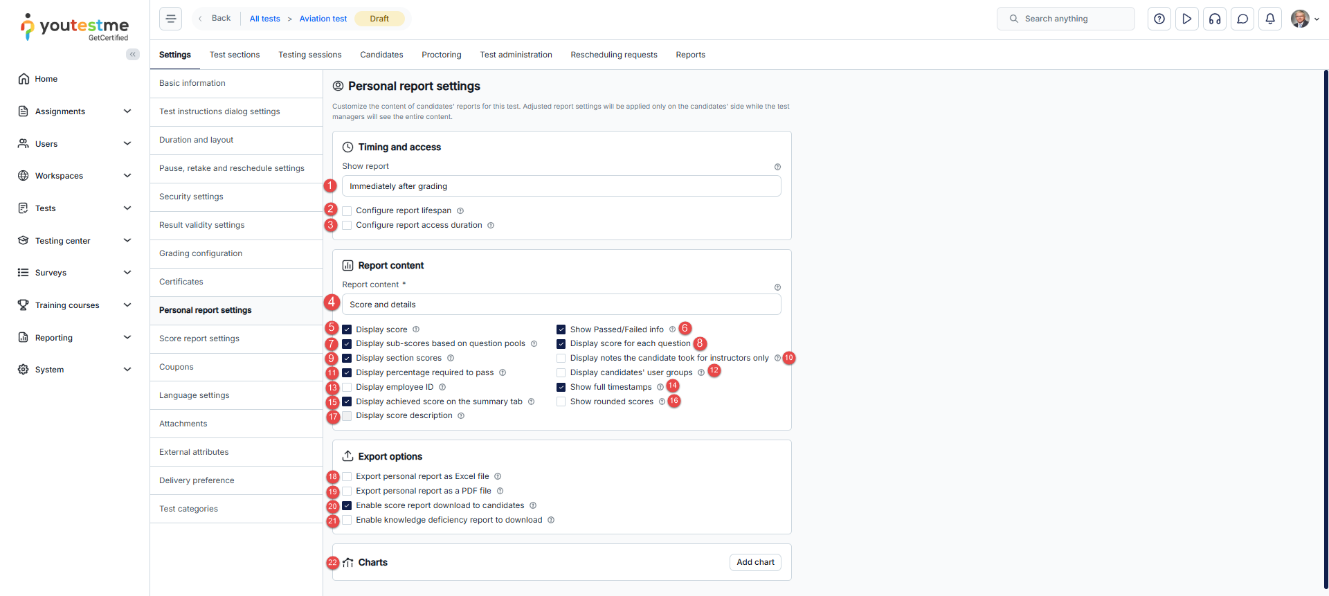Viewport: 1329px width, 596px height.
Task: Check Display employee ID checkbox
Action: pyautogui.click(x=347, y=387)
